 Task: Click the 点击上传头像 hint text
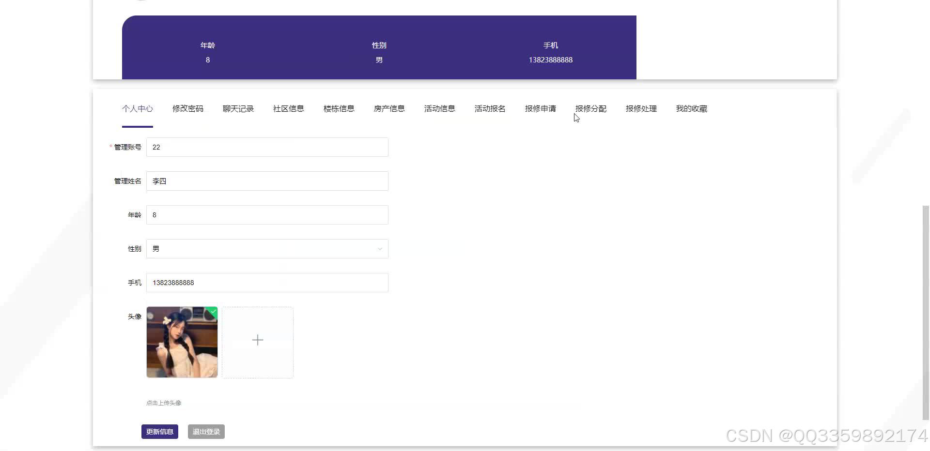[164, 403]
